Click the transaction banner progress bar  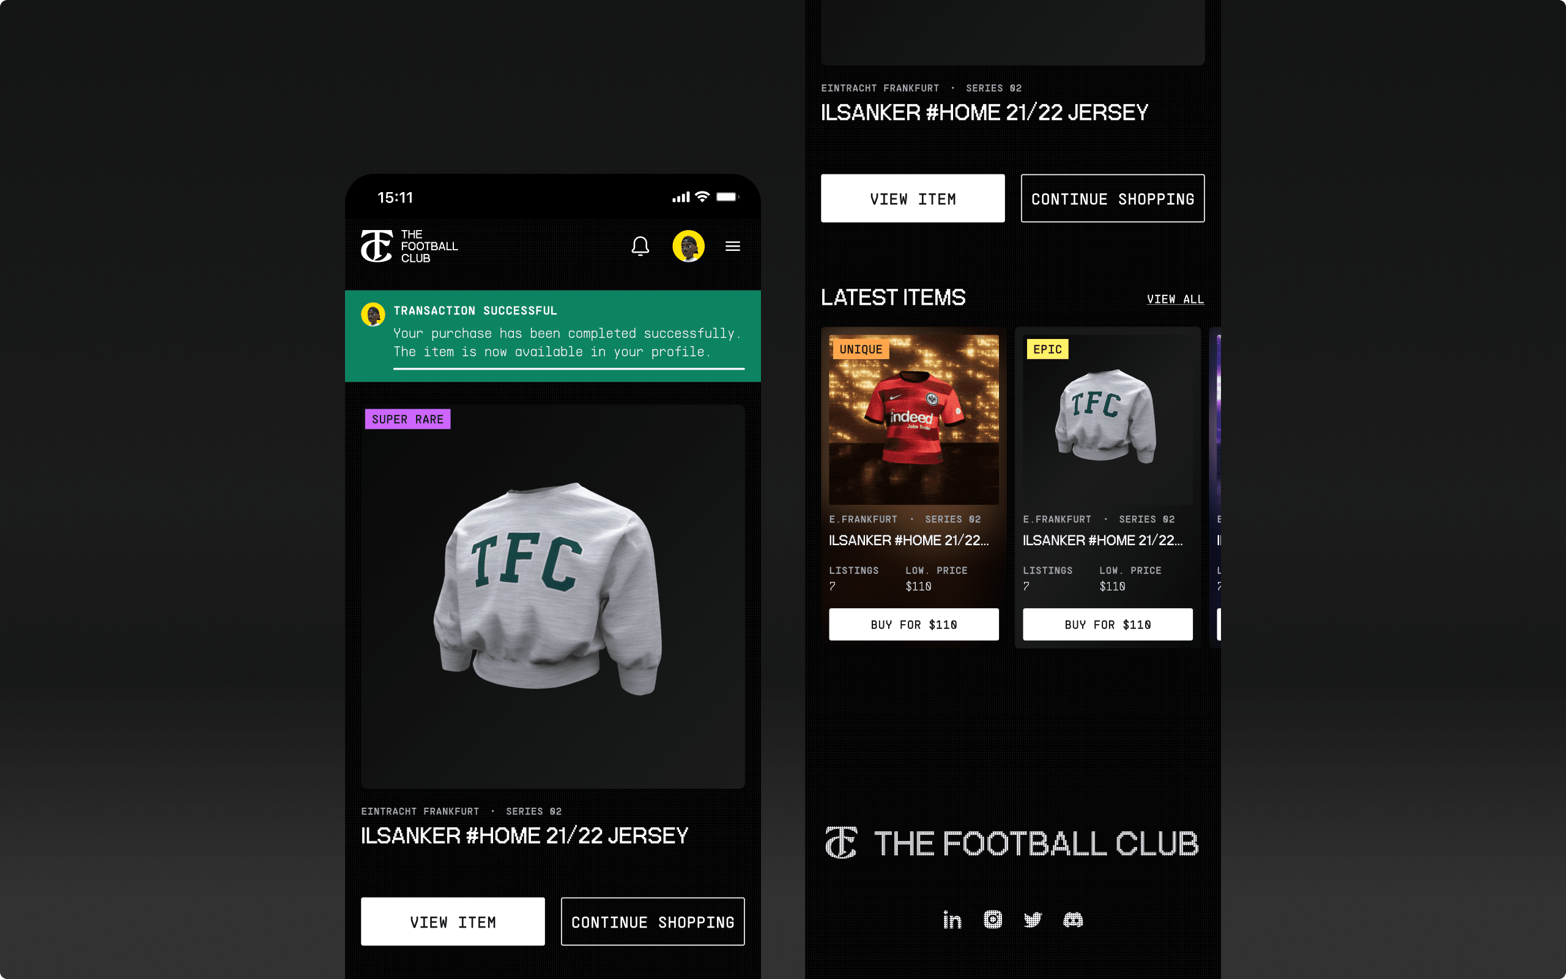(569, 368)
